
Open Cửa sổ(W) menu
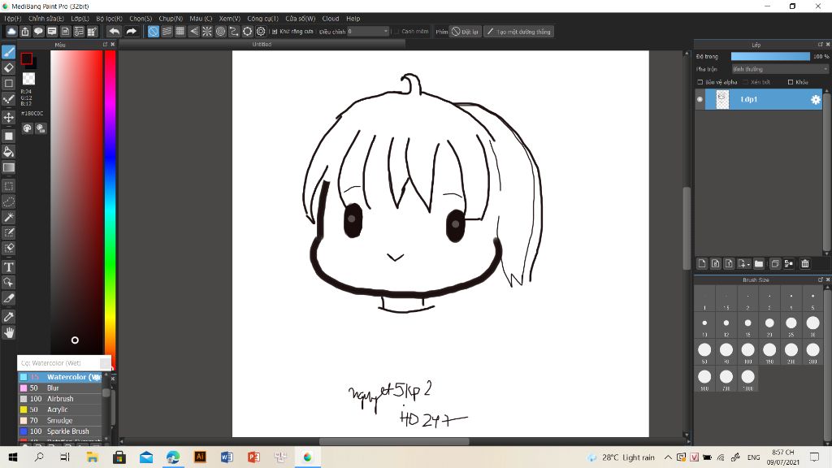point(301,19)
